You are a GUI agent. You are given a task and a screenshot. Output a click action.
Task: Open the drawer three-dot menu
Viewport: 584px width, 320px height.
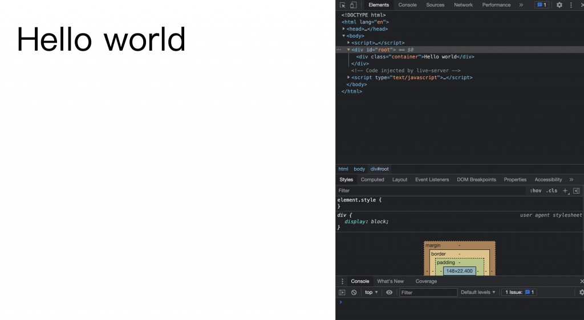pyautogui.click(x=342, y=281)
